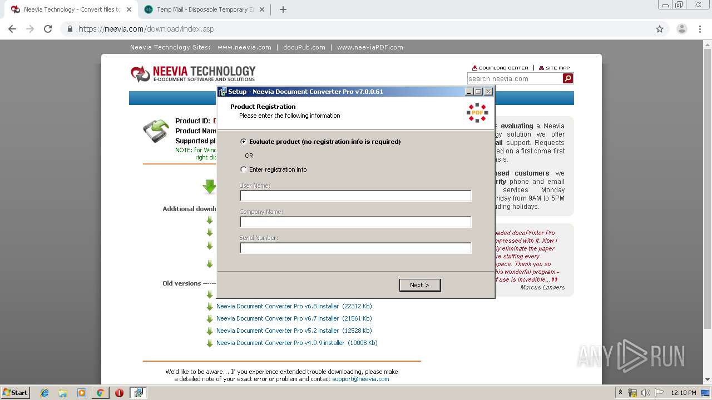This screenshot has width=712, height=400.
Task: Open a new browser tab
Action: point(283,9)
